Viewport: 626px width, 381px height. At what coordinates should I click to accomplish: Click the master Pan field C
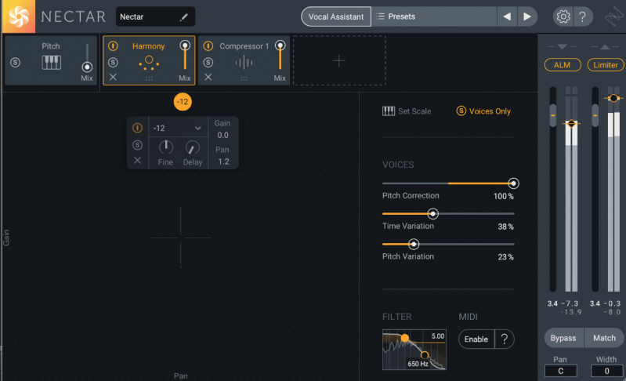(x=560, y=371)
